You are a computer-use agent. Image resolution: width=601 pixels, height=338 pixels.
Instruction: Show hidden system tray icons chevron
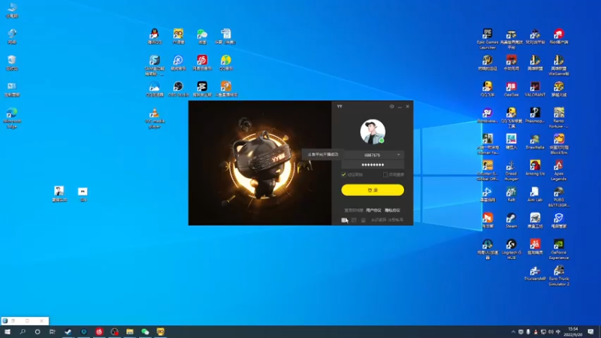click(x=513, y=332)
